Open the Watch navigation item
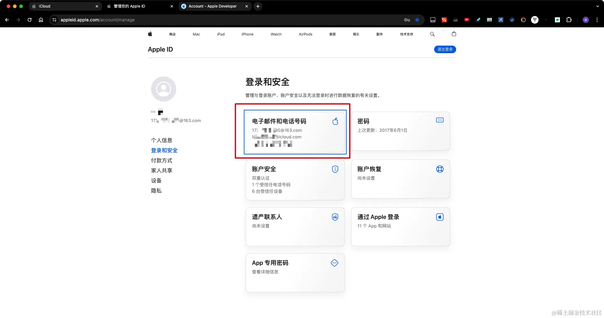Screen dimensions: 604x318 coord(276,34)
